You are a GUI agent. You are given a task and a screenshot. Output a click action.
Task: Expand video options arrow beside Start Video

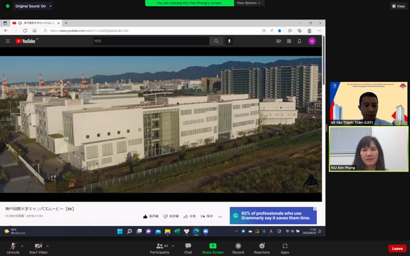tap(50, 245)
